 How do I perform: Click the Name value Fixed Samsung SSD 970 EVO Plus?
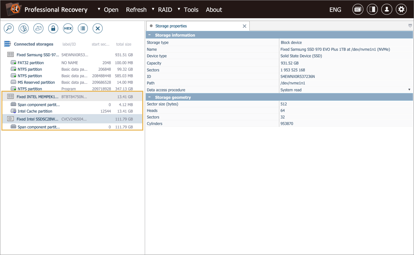coord(335,49)
